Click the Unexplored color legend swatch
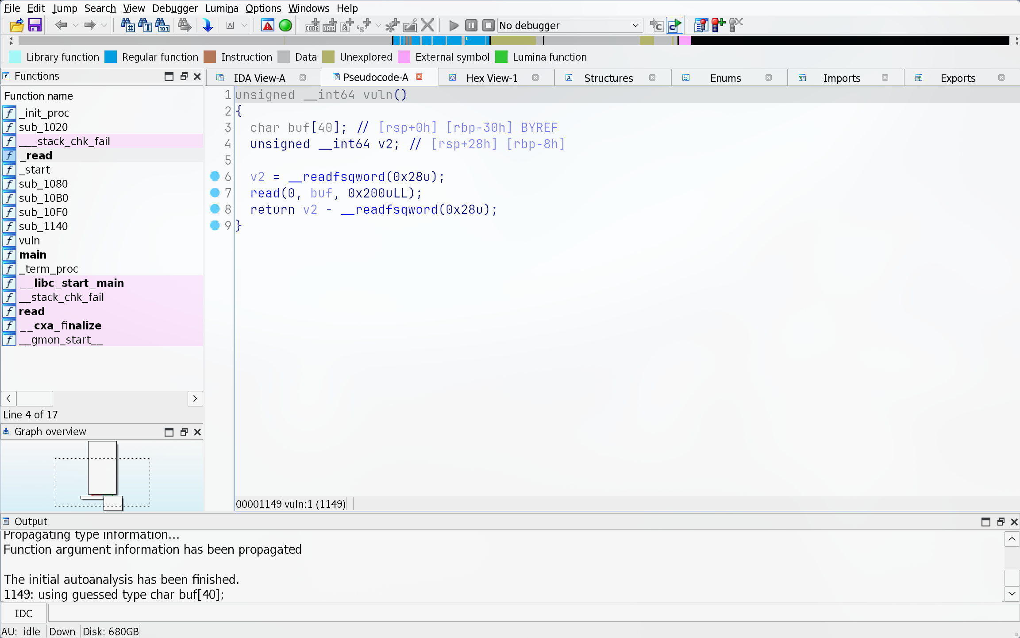 pyautogui.click(x=328, y=57)
